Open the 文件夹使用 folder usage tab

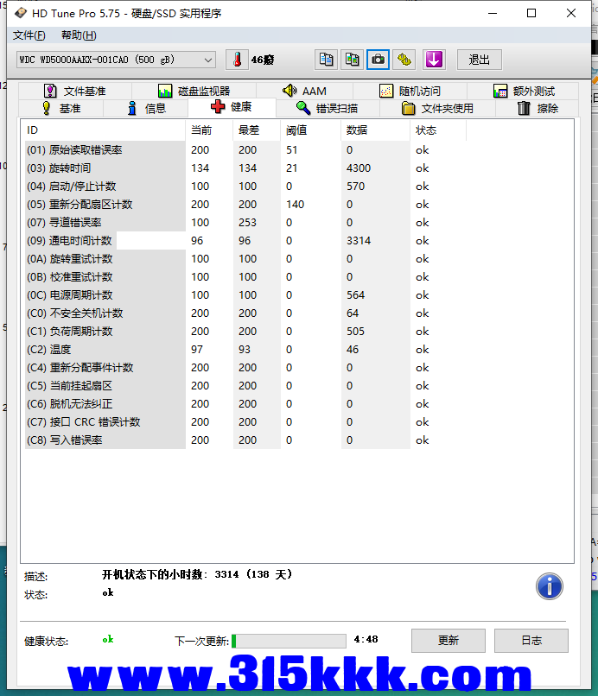click(437, 108)
